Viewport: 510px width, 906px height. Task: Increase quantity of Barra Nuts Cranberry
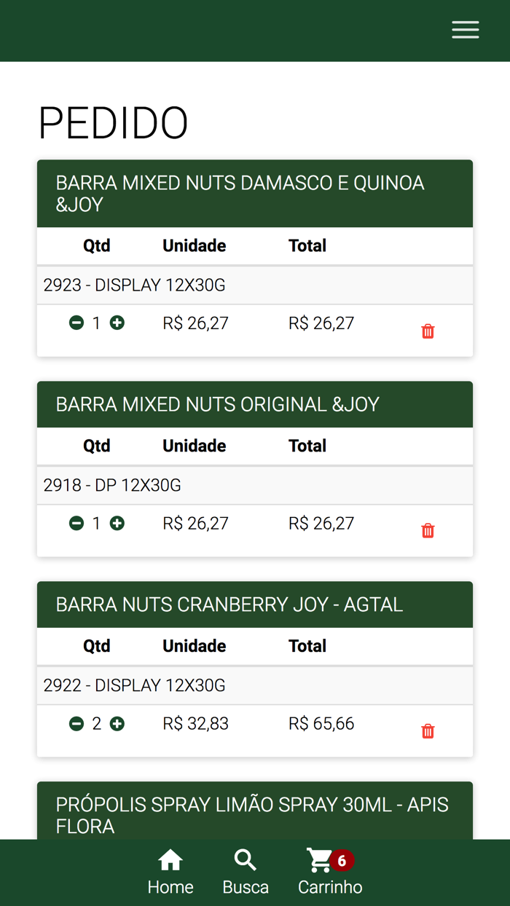tap(117, 723)
